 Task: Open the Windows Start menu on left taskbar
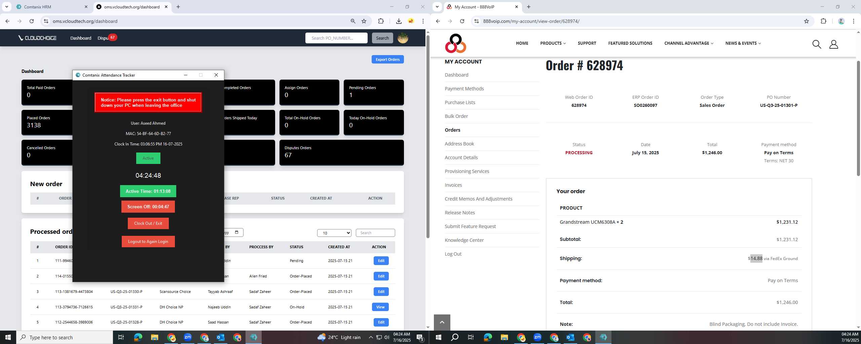click(x=8, y=337)
